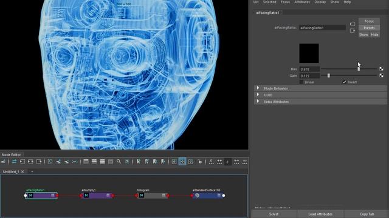Toggle swatch size icon next to magnifier
This screenshot has width=389, height=218.
127,162
